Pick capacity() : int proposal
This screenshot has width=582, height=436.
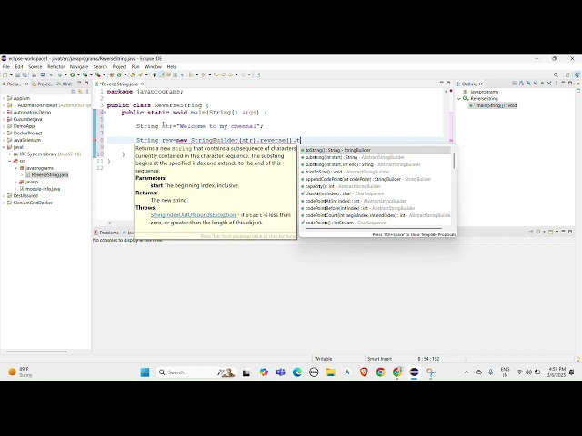click(x=376, y=186)
